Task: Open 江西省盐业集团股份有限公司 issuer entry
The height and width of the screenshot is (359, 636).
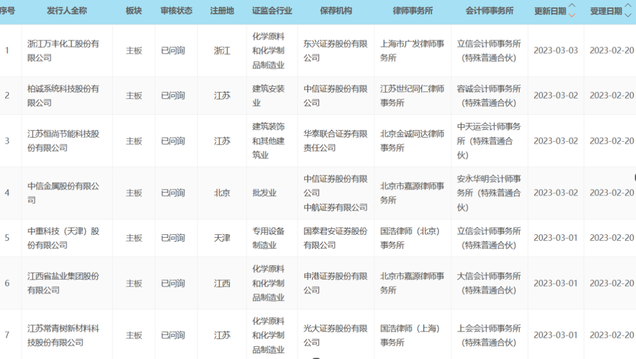Action: click(x=63, y=283)
